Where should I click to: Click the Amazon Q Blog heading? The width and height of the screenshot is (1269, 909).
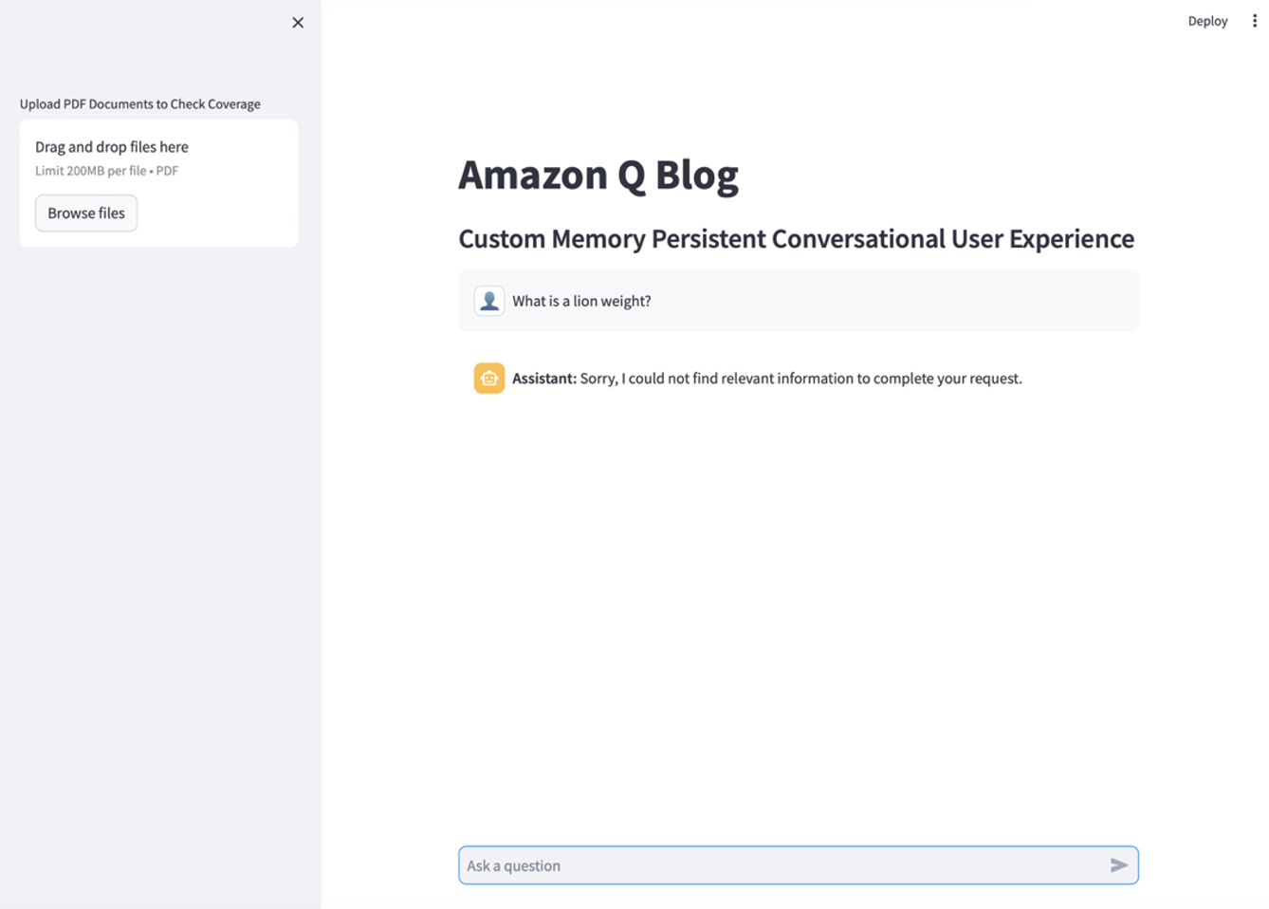tap(598, 175)
